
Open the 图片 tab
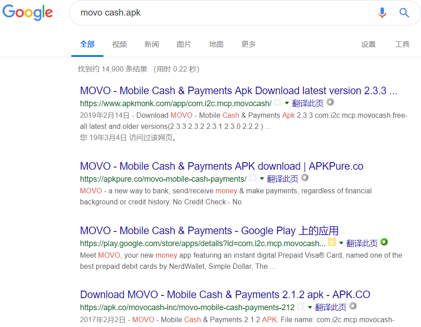click(184, 44)
